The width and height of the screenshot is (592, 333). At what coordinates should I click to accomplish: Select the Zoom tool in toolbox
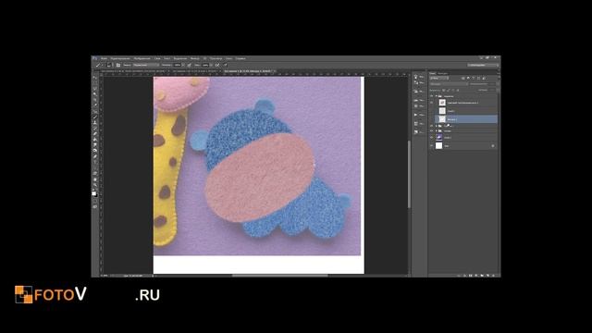(x=94, y=185)
